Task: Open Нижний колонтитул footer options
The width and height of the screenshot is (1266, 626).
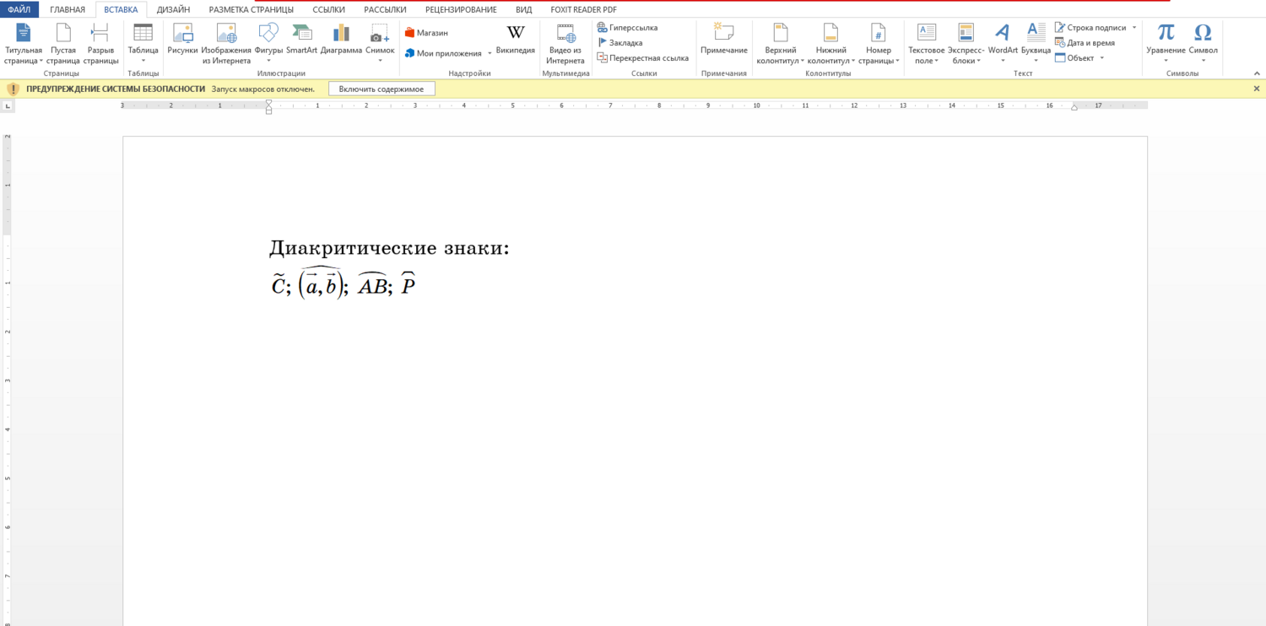Action: [x=830, y=44]
